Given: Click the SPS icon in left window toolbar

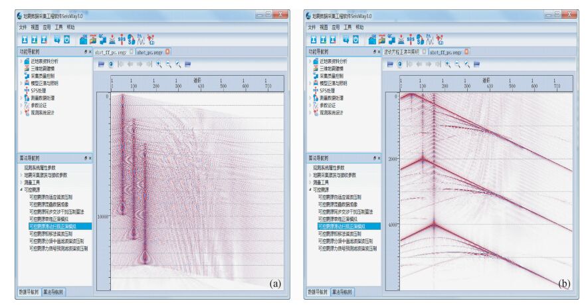Looking at the screenshot, I should click(122, 39).
